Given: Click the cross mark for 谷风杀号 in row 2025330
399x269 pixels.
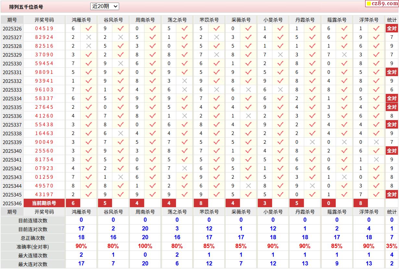Looking at the screenshot, I should point(120,63).
